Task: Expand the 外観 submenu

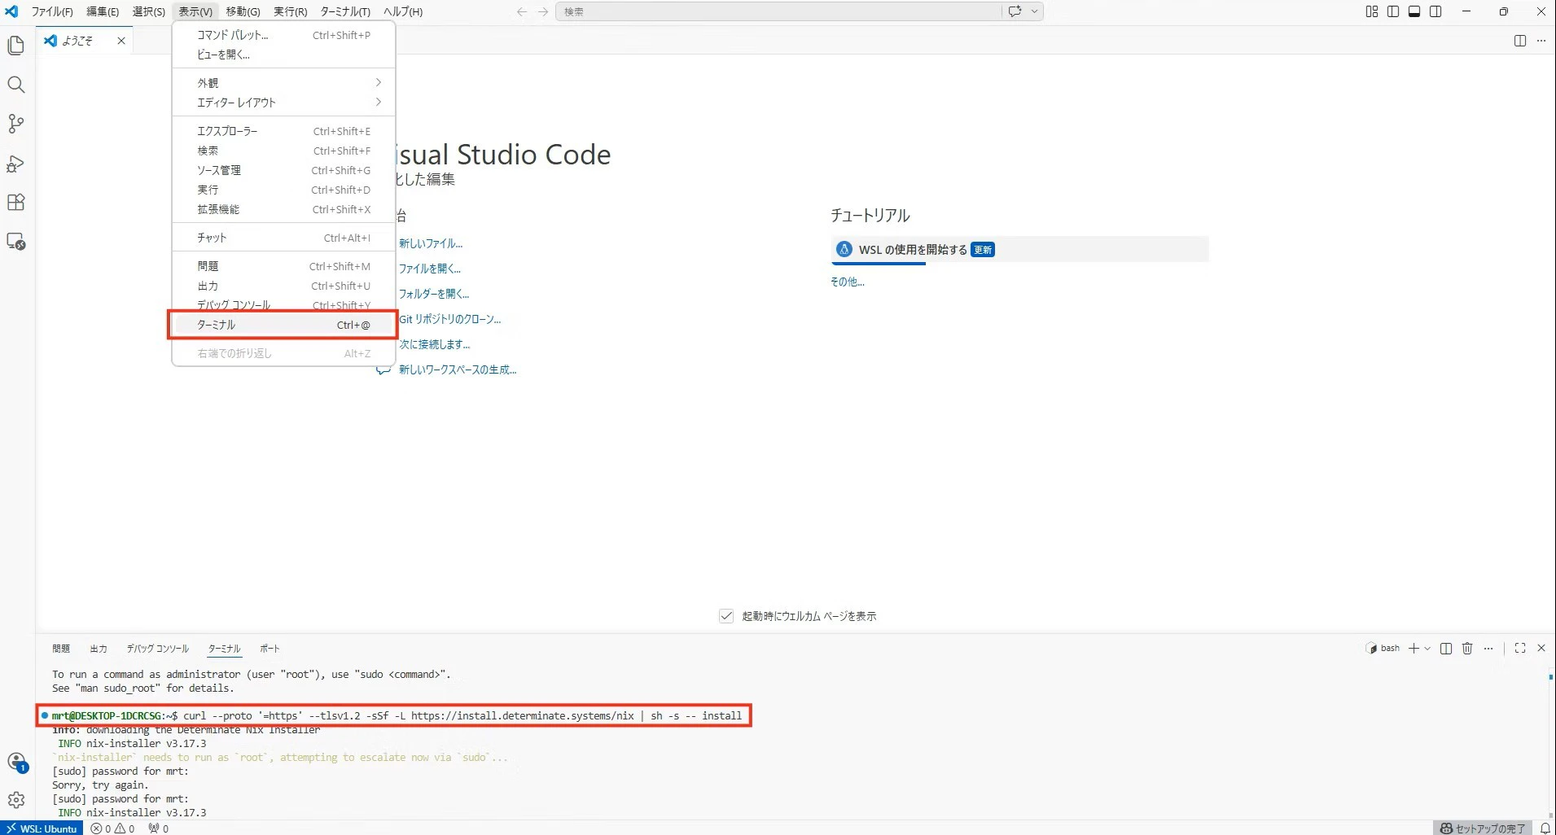Action: tap(283, 83)
